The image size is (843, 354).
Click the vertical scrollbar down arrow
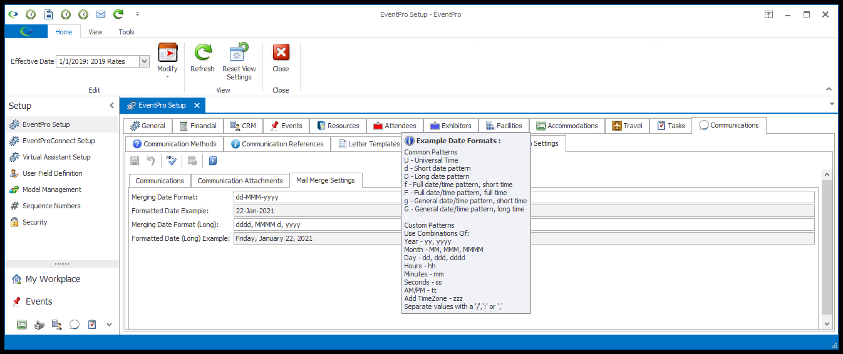tap(827, 323)
